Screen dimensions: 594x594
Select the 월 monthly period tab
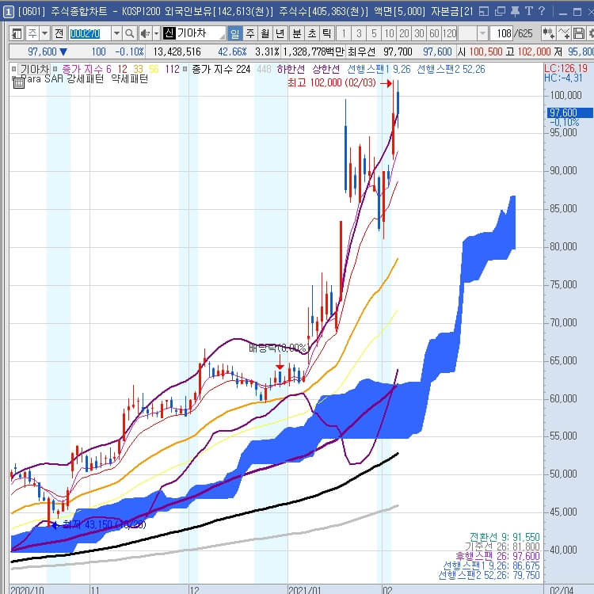[265, 34]
